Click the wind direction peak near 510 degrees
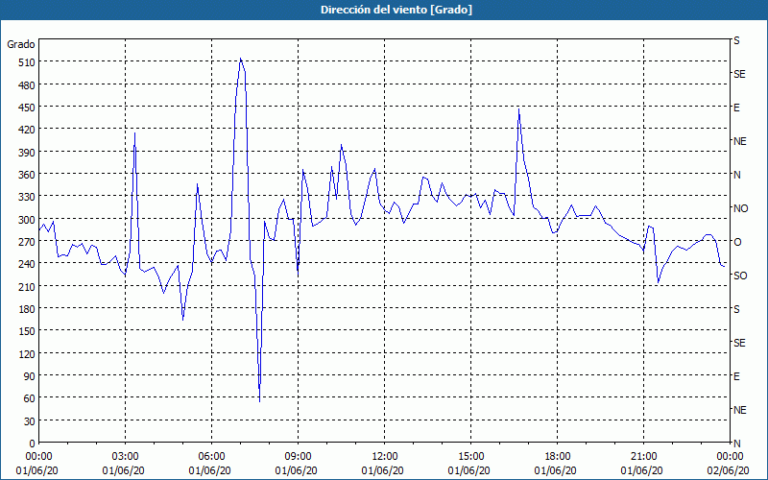Screen dimensions: 768x480 pos(241,59)
